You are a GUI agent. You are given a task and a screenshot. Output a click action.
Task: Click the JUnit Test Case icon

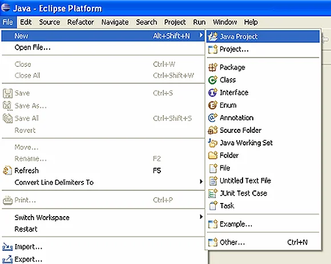click(x=212, y=193)
